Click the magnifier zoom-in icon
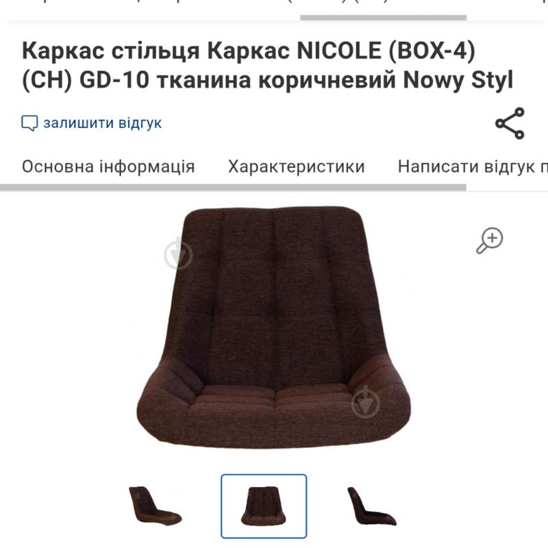The image size is (548, 548). coord(489,240)
